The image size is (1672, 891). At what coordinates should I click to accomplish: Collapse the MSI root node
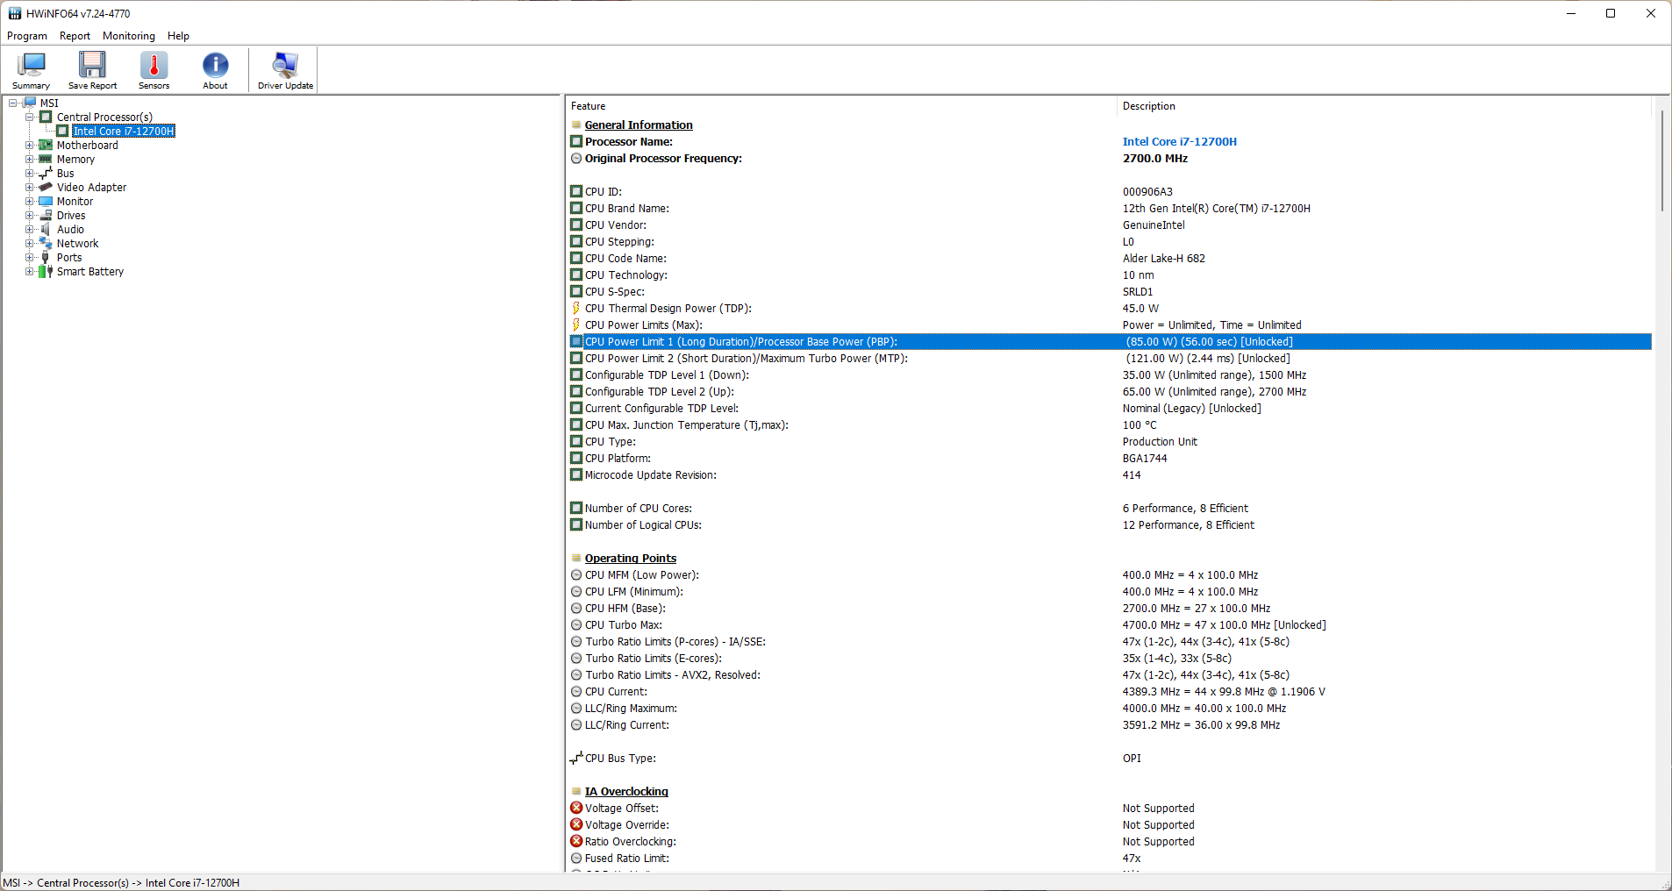(x=12, y=103)
